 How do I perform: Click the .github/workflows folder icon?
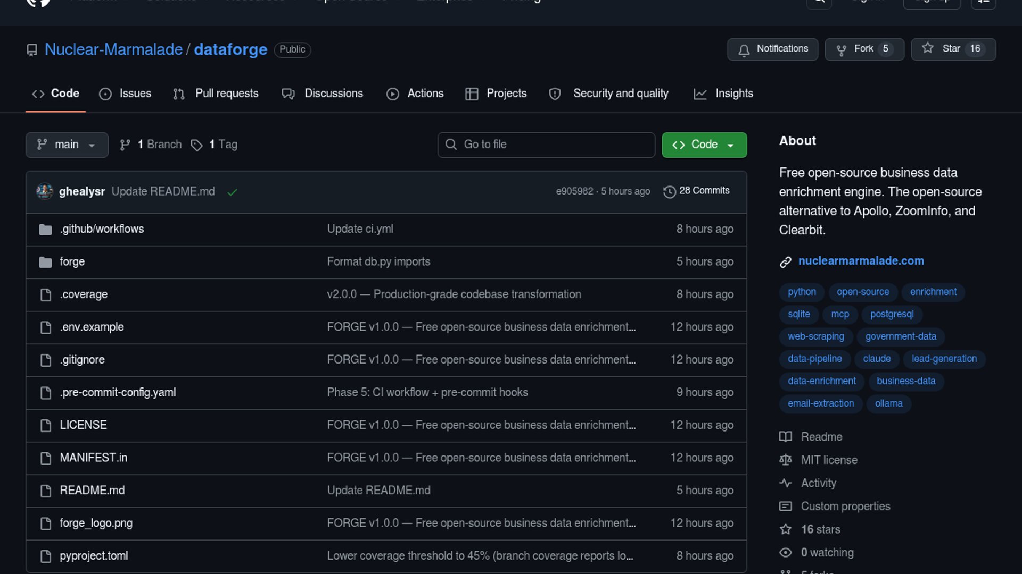(45, 230)
